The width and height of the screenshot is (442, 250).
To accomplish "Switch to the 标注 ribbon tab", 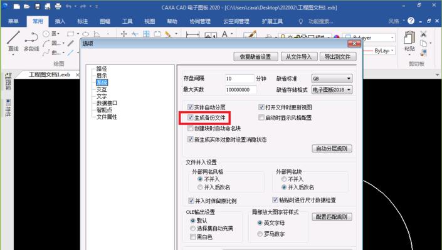I will (82, 21).
